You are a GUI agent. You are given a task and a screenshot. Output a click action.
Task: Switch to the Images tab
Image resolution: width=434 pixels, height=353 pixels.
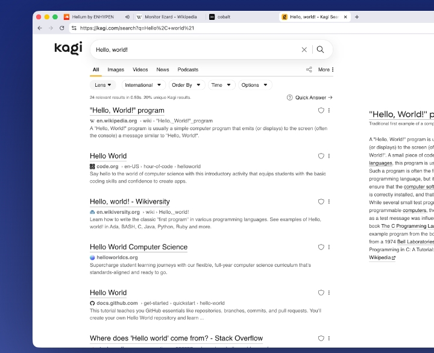click(x=116, y=70)
